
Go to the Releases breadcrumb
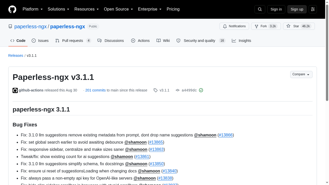pyautogui.click(x=16, y=55)
